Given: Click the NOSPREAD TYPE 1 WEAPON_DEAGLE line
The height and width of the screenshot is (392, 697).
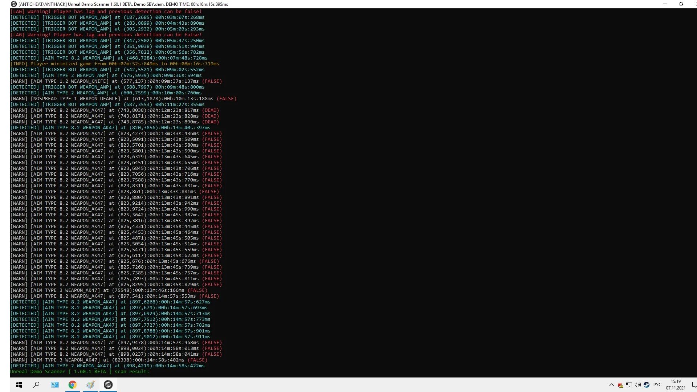Looking at the screenshot, I should tap(123, 99).
